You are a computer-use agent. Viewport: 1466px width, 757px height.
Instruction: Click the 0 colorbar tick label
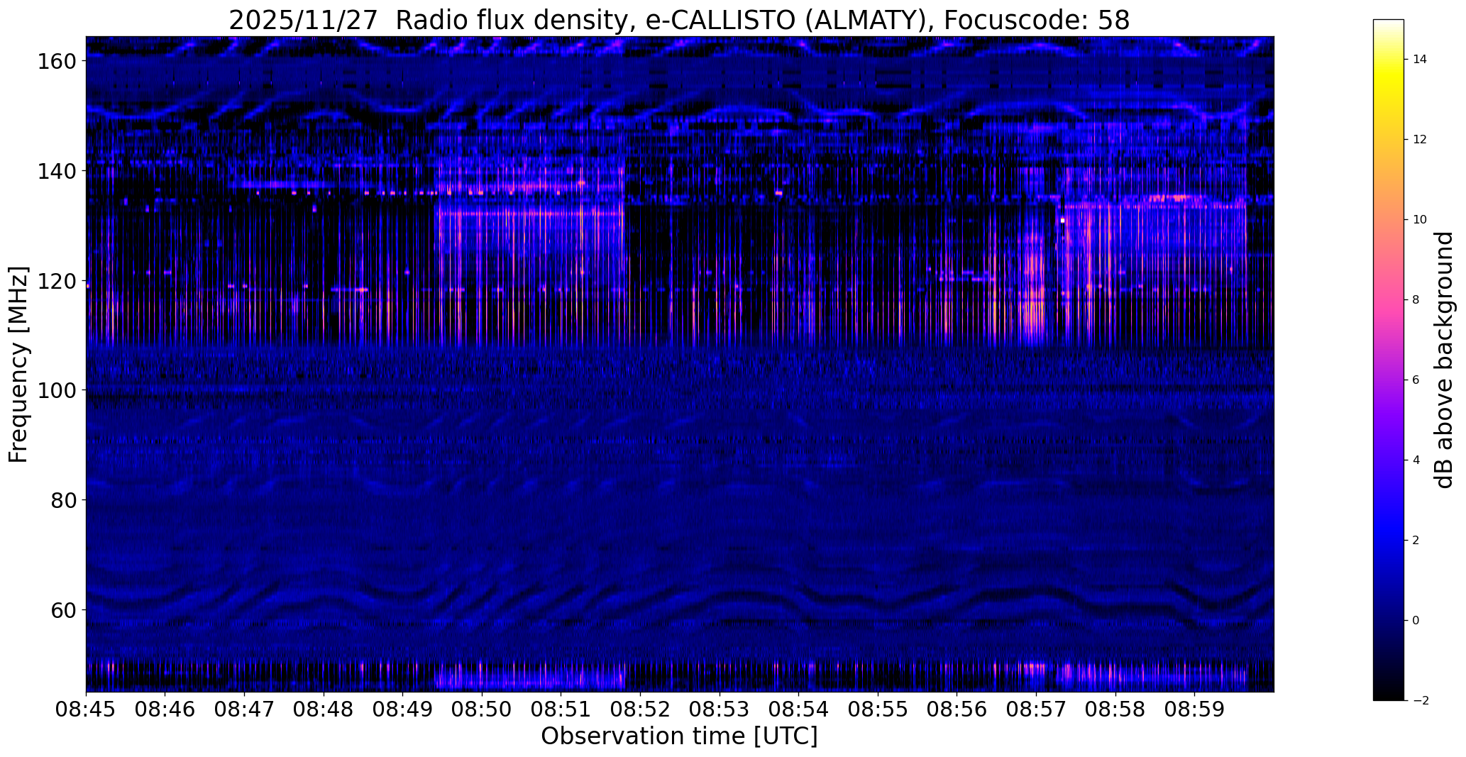pos(1416,621)
